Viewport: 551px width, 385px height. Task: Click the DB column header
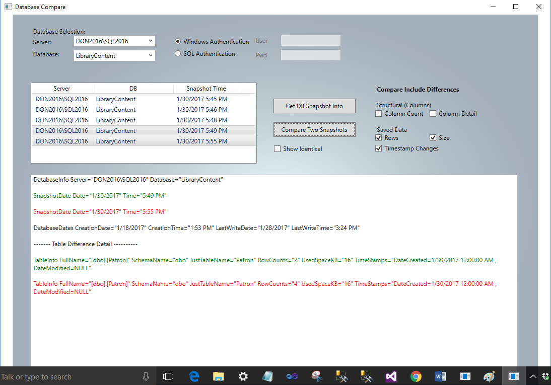[x=133, y=89]
